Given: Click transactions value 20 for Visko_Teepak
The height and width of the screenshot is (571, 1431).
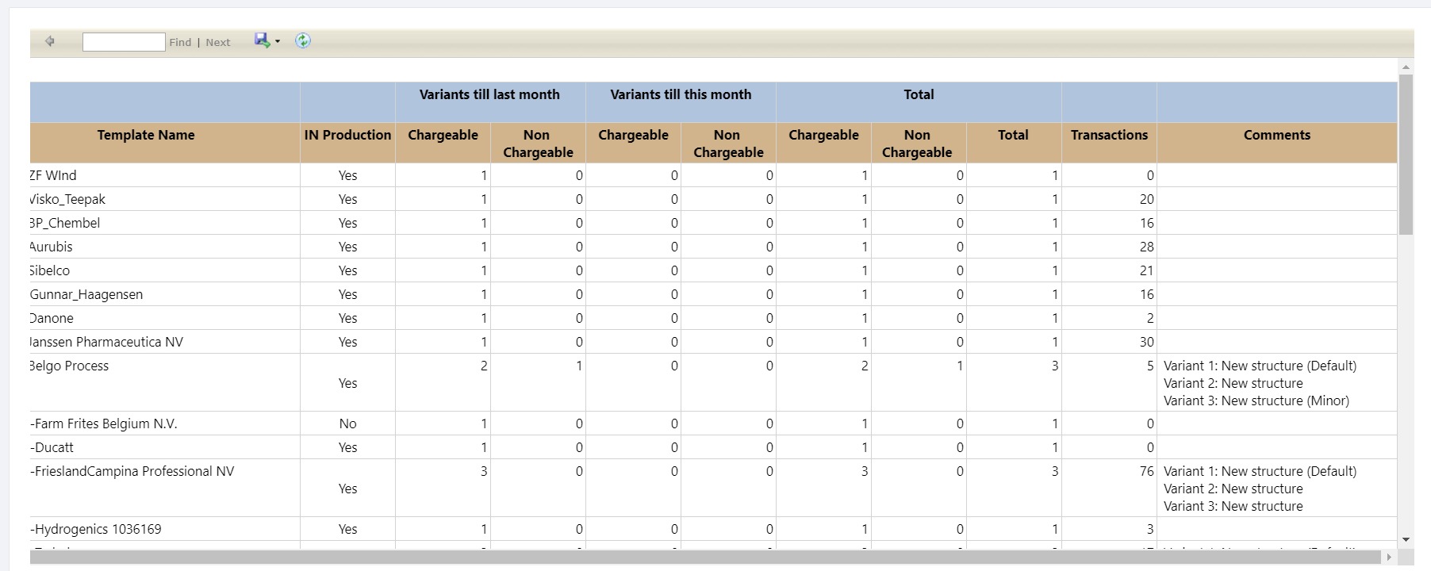Looking at the screenshot, I should click(1146, 199).
